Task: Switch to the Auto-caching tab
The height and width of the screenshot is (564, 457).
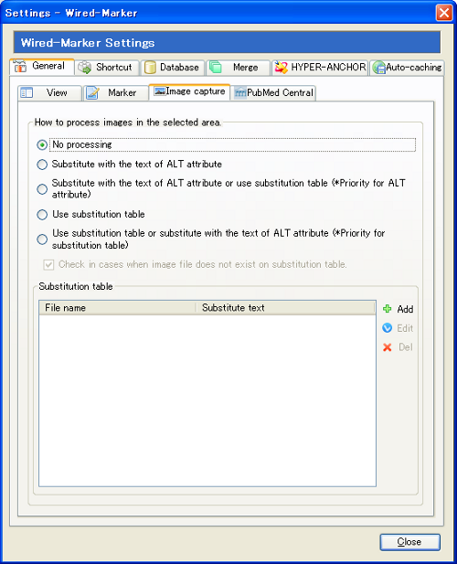Action: pos(407,68)
